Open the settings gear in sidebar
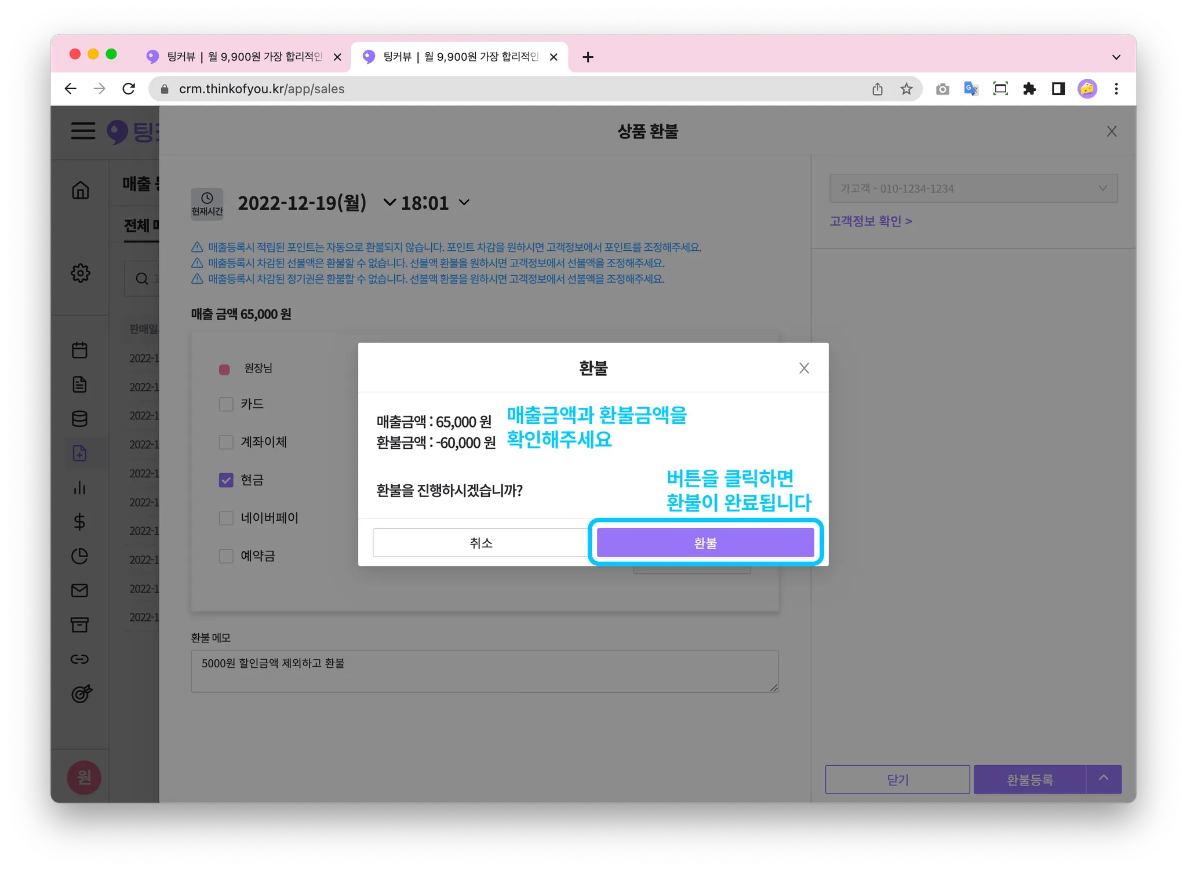Viewport: 1187px width, 870px height. (81, 273)
